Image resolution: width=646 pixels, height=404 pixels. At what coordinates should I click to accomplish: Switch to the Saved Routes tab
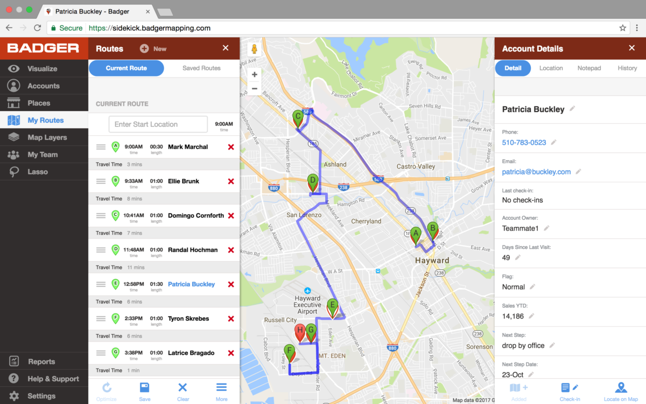click(200, 68)
